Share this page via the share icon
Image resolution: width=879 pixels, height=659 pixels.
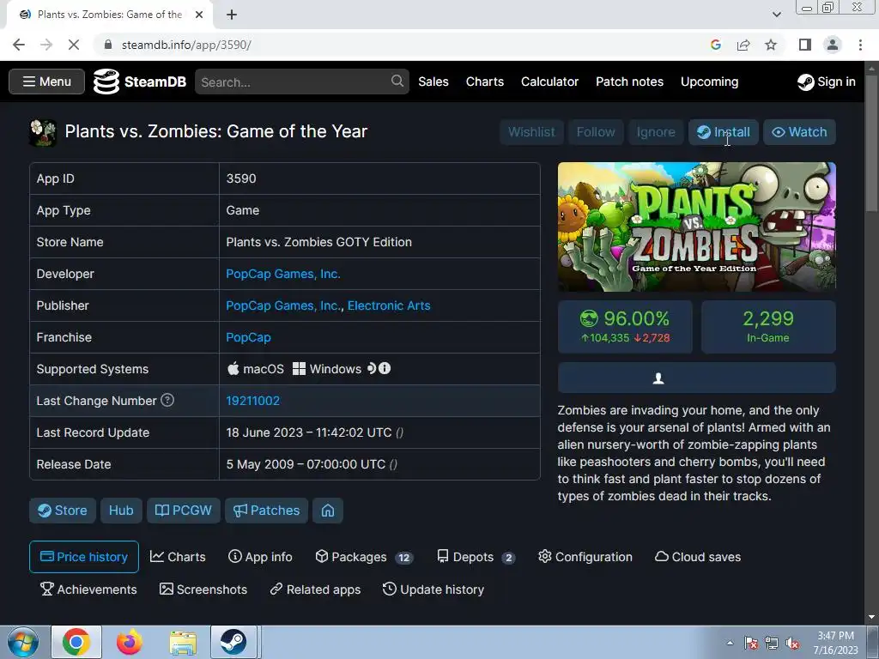pyautogui.click(x=743, y=45)
